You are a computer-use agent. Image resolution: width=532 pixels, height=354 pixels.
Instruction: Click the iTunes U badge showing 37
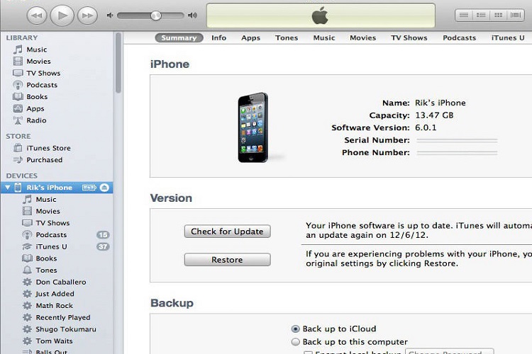[x=103, y=246]
